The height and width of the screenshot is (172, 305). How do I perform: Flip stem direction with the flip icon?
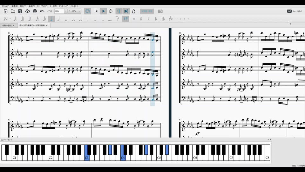tap(171, 19)
